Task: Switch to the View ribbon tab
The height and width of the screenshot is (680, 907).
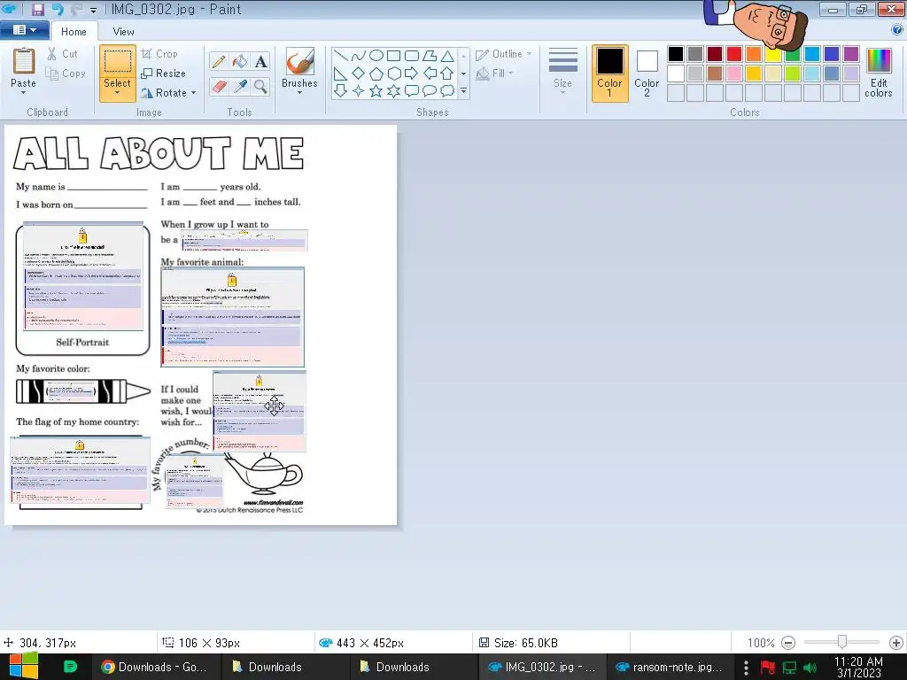Action: click(123, 32)
